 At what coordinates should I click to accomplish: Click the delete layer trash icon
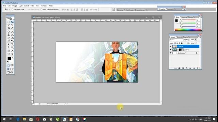pos(198,68)
